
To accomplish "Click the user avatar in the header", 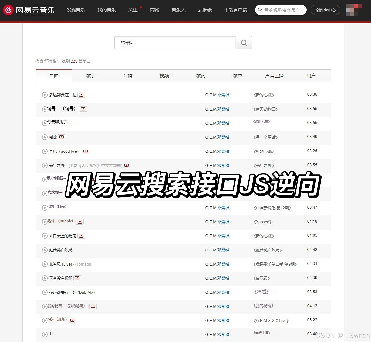I will click(354, 10).
